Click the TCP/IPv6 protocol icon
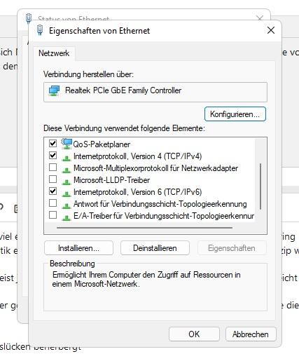Image resolution: width=299 pixels, height=354 pixels. (x=67, y=194)
